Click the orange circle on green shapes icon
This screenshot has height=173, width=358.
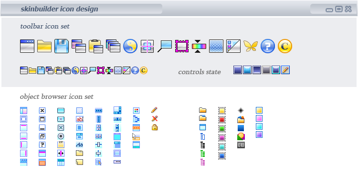coord(241,136)
